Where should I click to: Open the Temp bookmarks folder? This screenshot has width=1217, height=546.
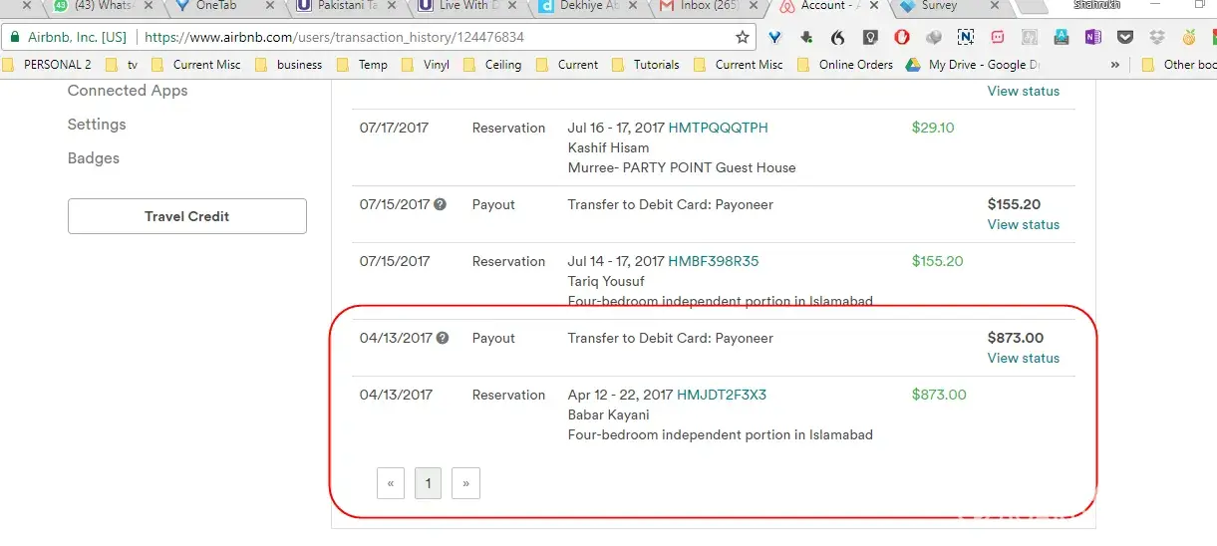362,65
